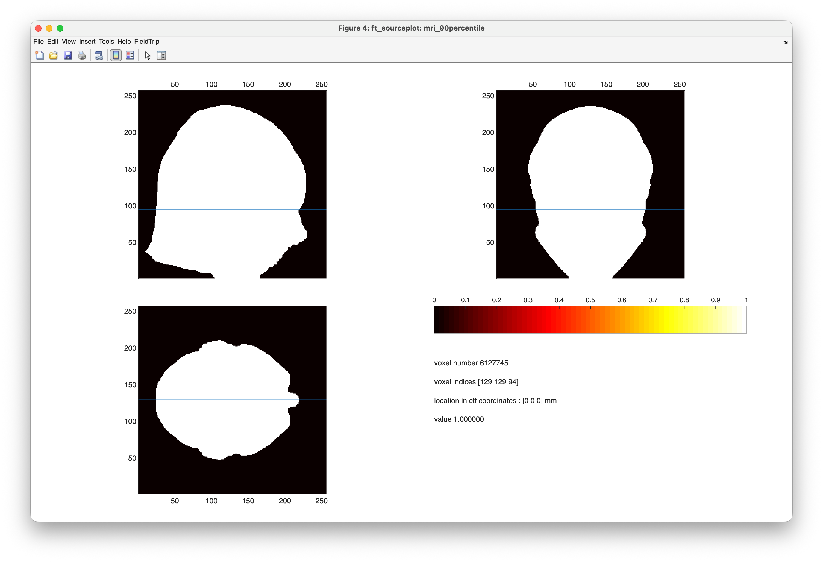Click the Open File folder icon
Screen dimensions: 823x562
(54, 55)
